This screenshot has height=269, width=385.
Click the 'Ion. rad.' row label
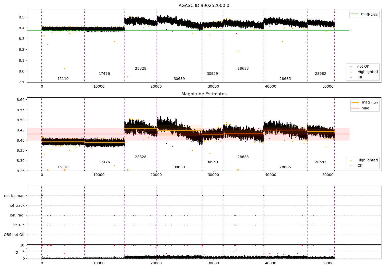(17, 215)
